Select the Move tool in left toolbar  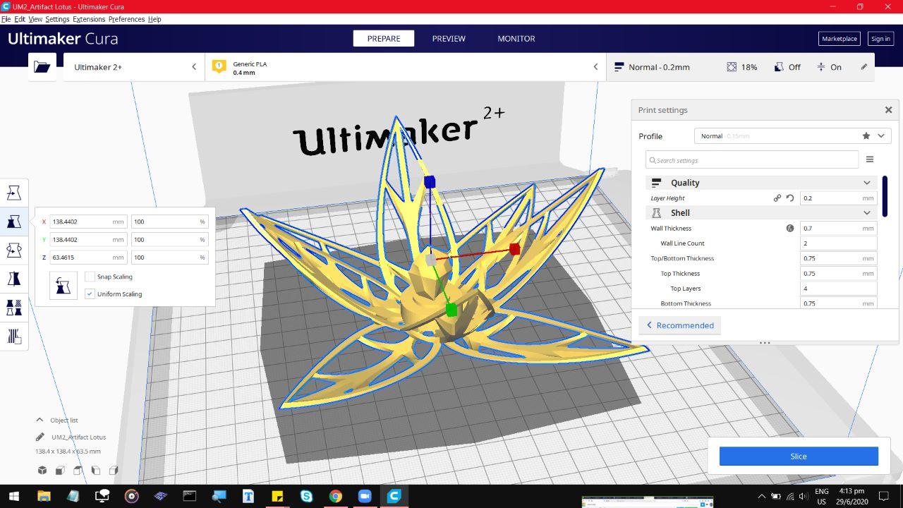click(x=14, y=193)
